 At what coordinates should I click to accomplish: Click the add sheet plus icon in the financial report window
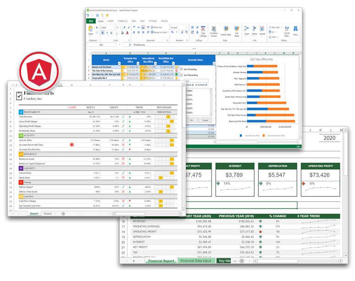pyautogui.click(x=242, y=261)
